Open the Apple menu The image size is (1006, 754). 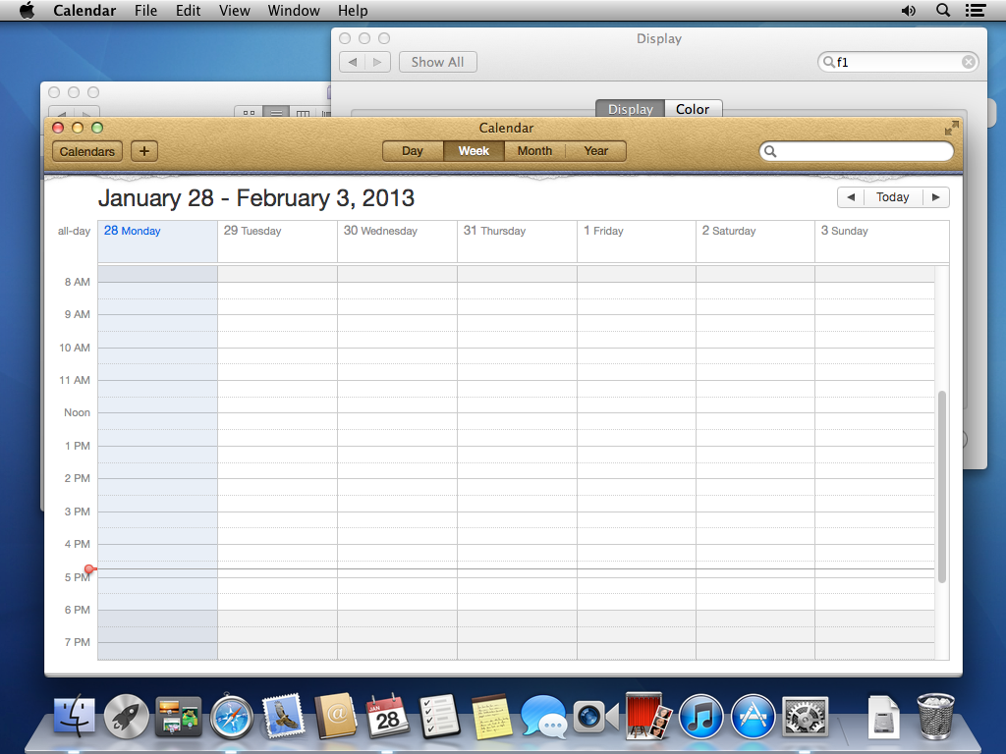(x=27, y=10)
